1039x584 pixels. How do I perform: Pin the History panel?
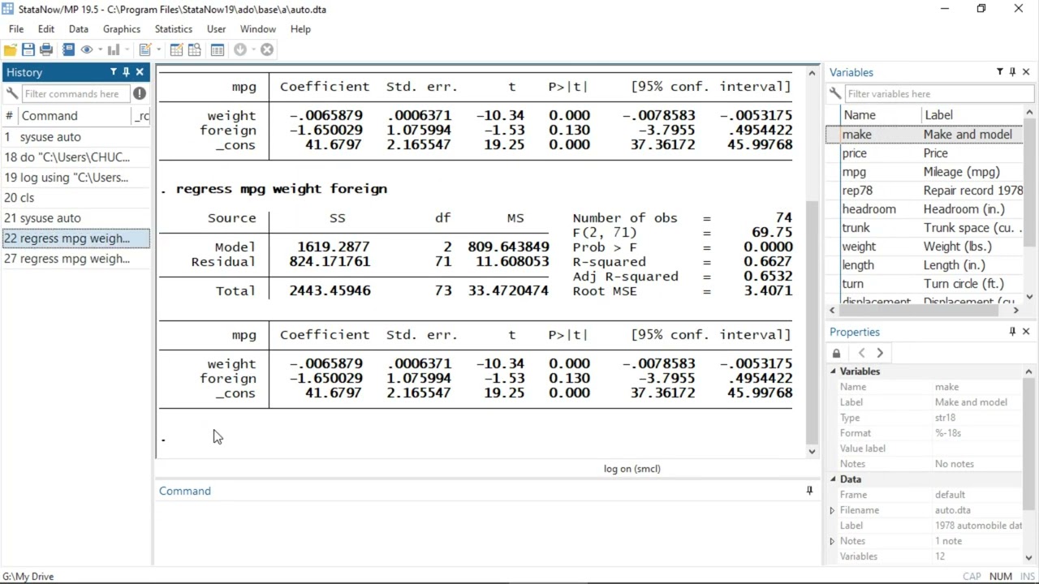(127, 72)
